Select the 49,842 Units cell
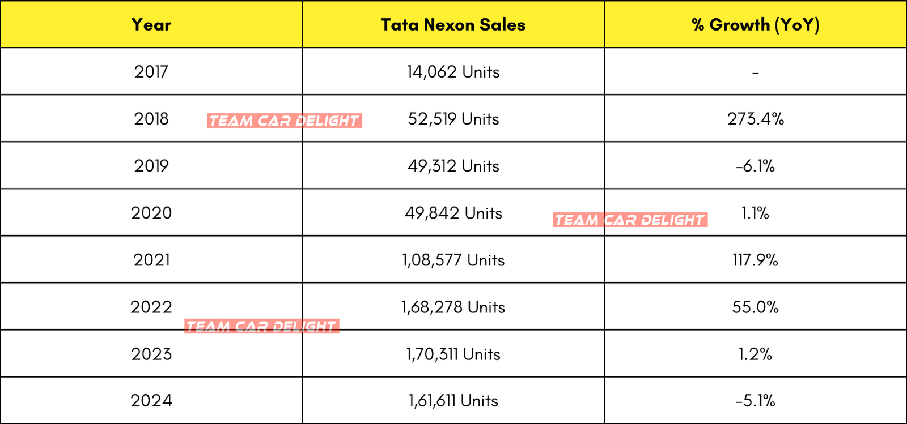This screenshot has height=424, width=907. [x=453, y=213]
